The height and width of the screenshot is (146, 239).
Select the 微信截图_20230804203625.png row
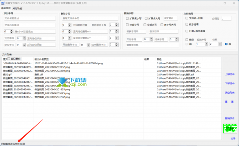(x=112, y=93)
